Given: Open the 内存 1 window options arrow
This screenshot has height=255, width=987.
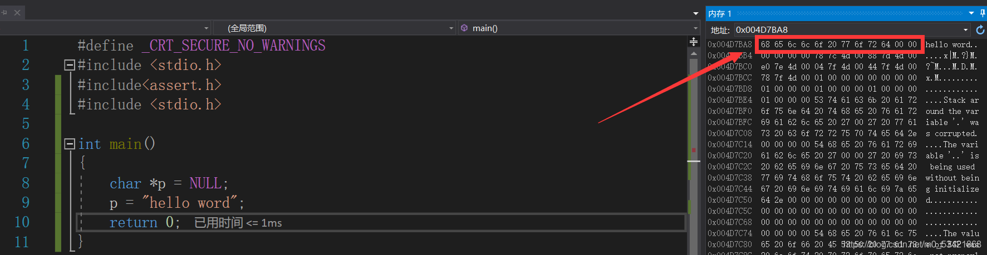Looking at the screenshot, I should 971,13.
